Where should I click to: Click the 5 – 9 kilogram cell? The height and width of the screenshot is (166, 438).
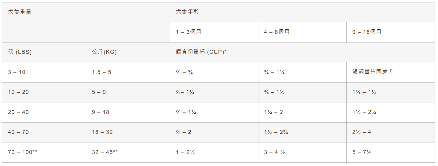click(x=99, y=92)
